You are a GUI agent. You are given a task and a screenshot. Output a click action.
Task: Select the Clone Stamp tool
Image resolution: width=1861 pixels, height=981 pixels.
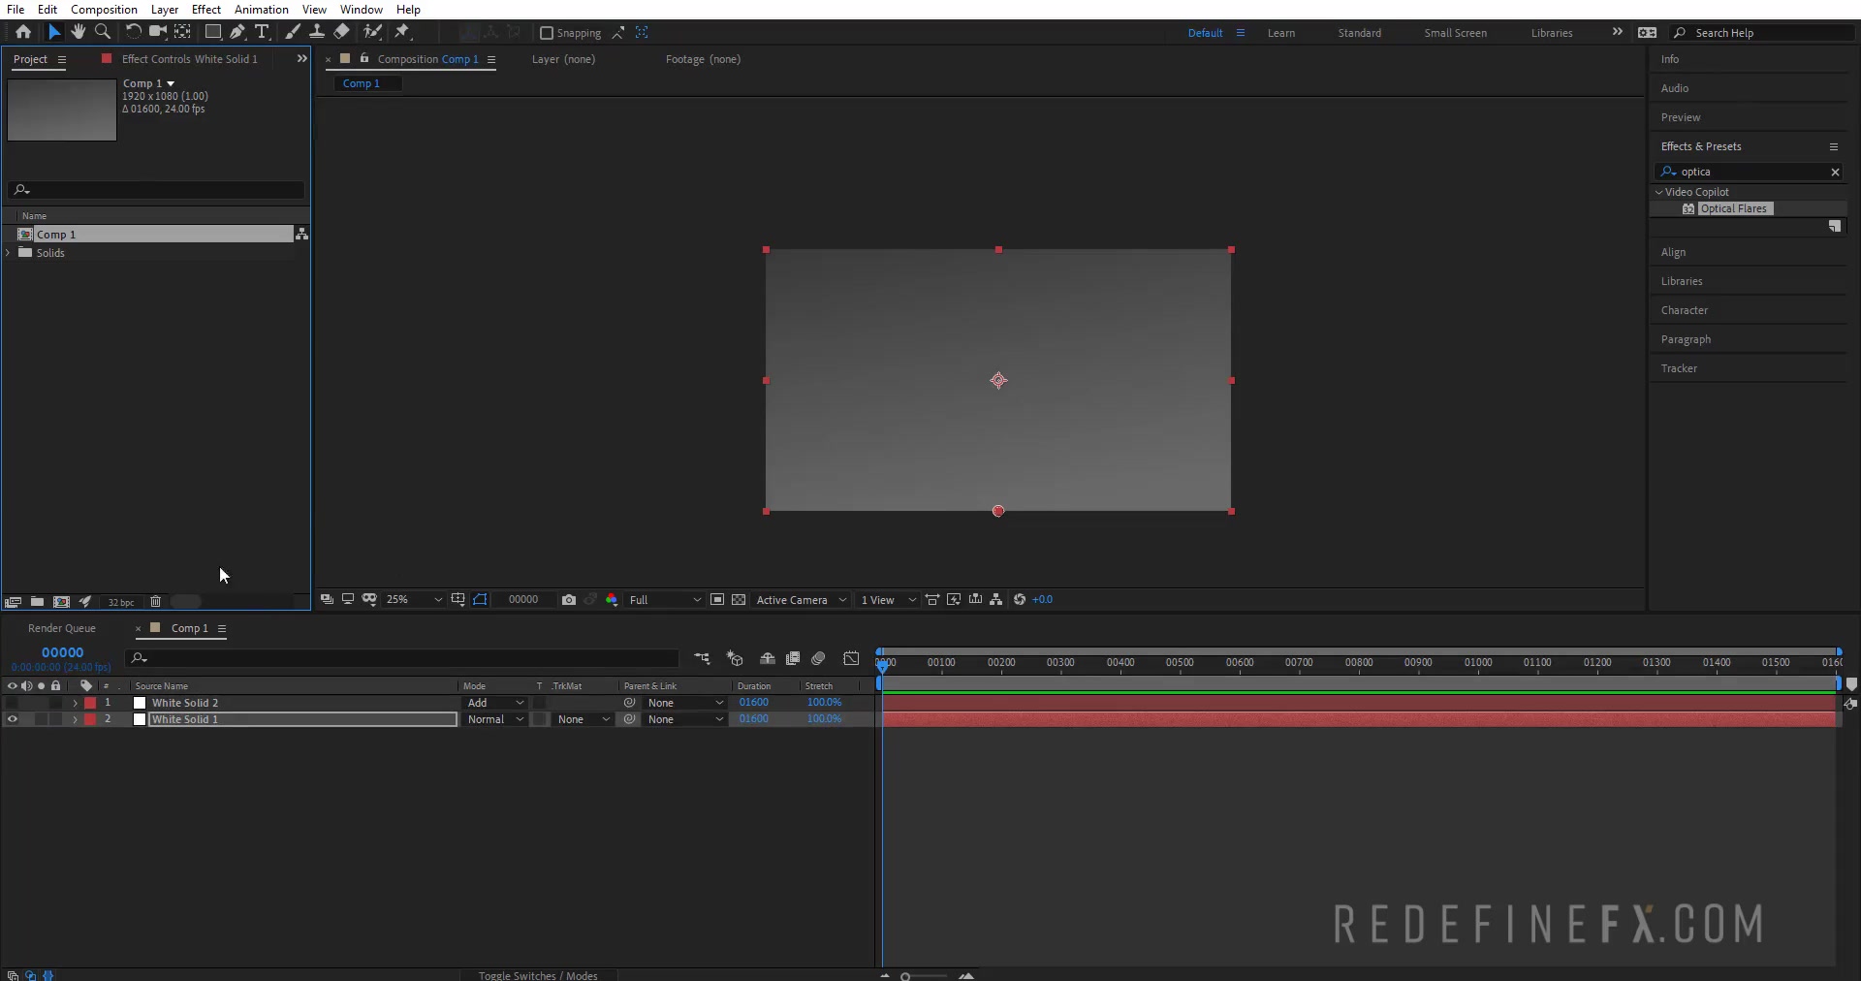pyautogui.click(x=316, y=32)
